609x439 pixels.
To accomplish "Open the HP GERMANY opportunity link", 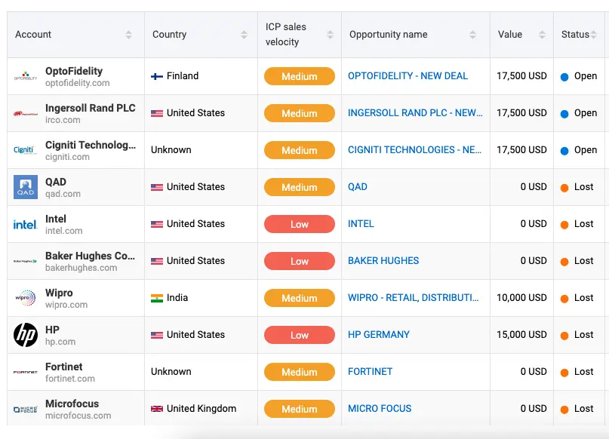I will point(379,335).
